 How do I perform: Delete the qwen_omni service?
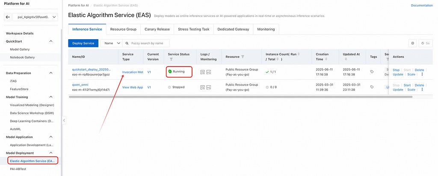click(419, 85)
